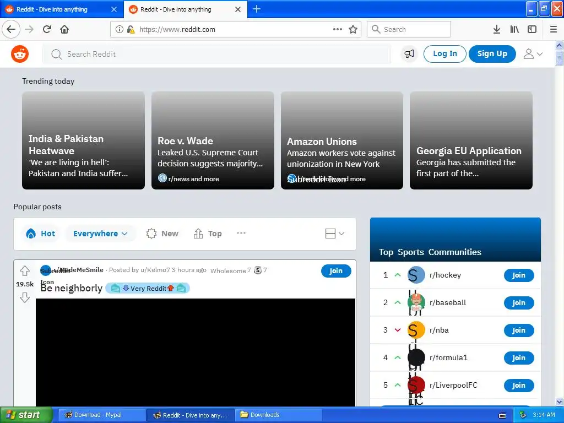Toggle the browser sidebar icon

pyautogui.click(x=532, y=29)
